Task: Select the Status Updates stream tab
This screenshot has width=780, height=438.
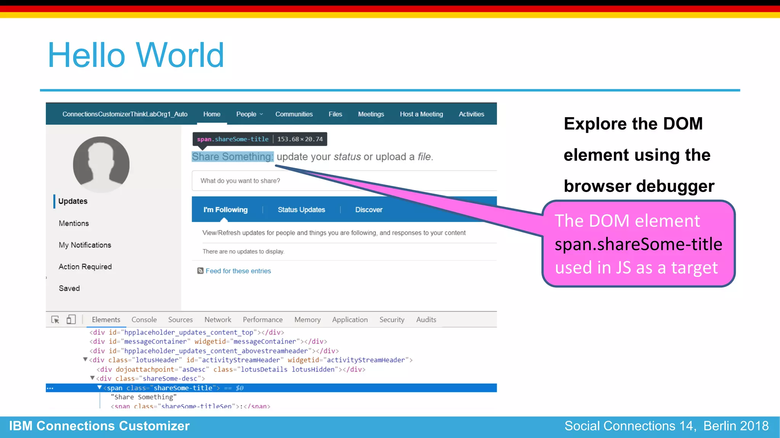Action: click(x=301, y=209)
